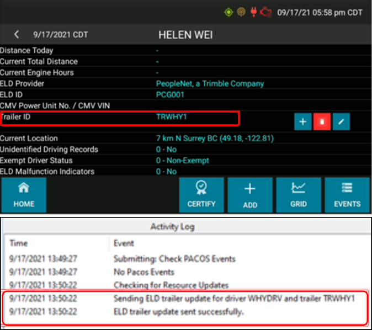The height and width of the screenshot is (330, 372).
Task: Go back using the left arrow
Action: coord(17,35)
